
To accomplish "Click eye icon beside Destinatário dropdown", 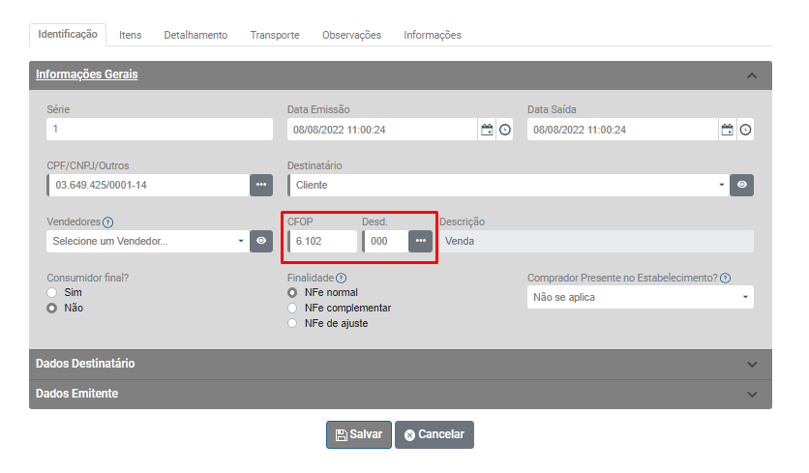I will [742, 185].
